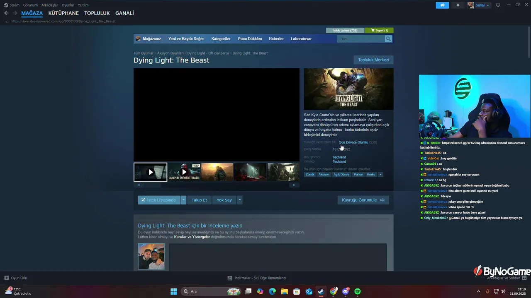The width and height of the screenshot is (531, 298).
Task: Open File Explorer from the taskbar
Action: coord(285,291)
